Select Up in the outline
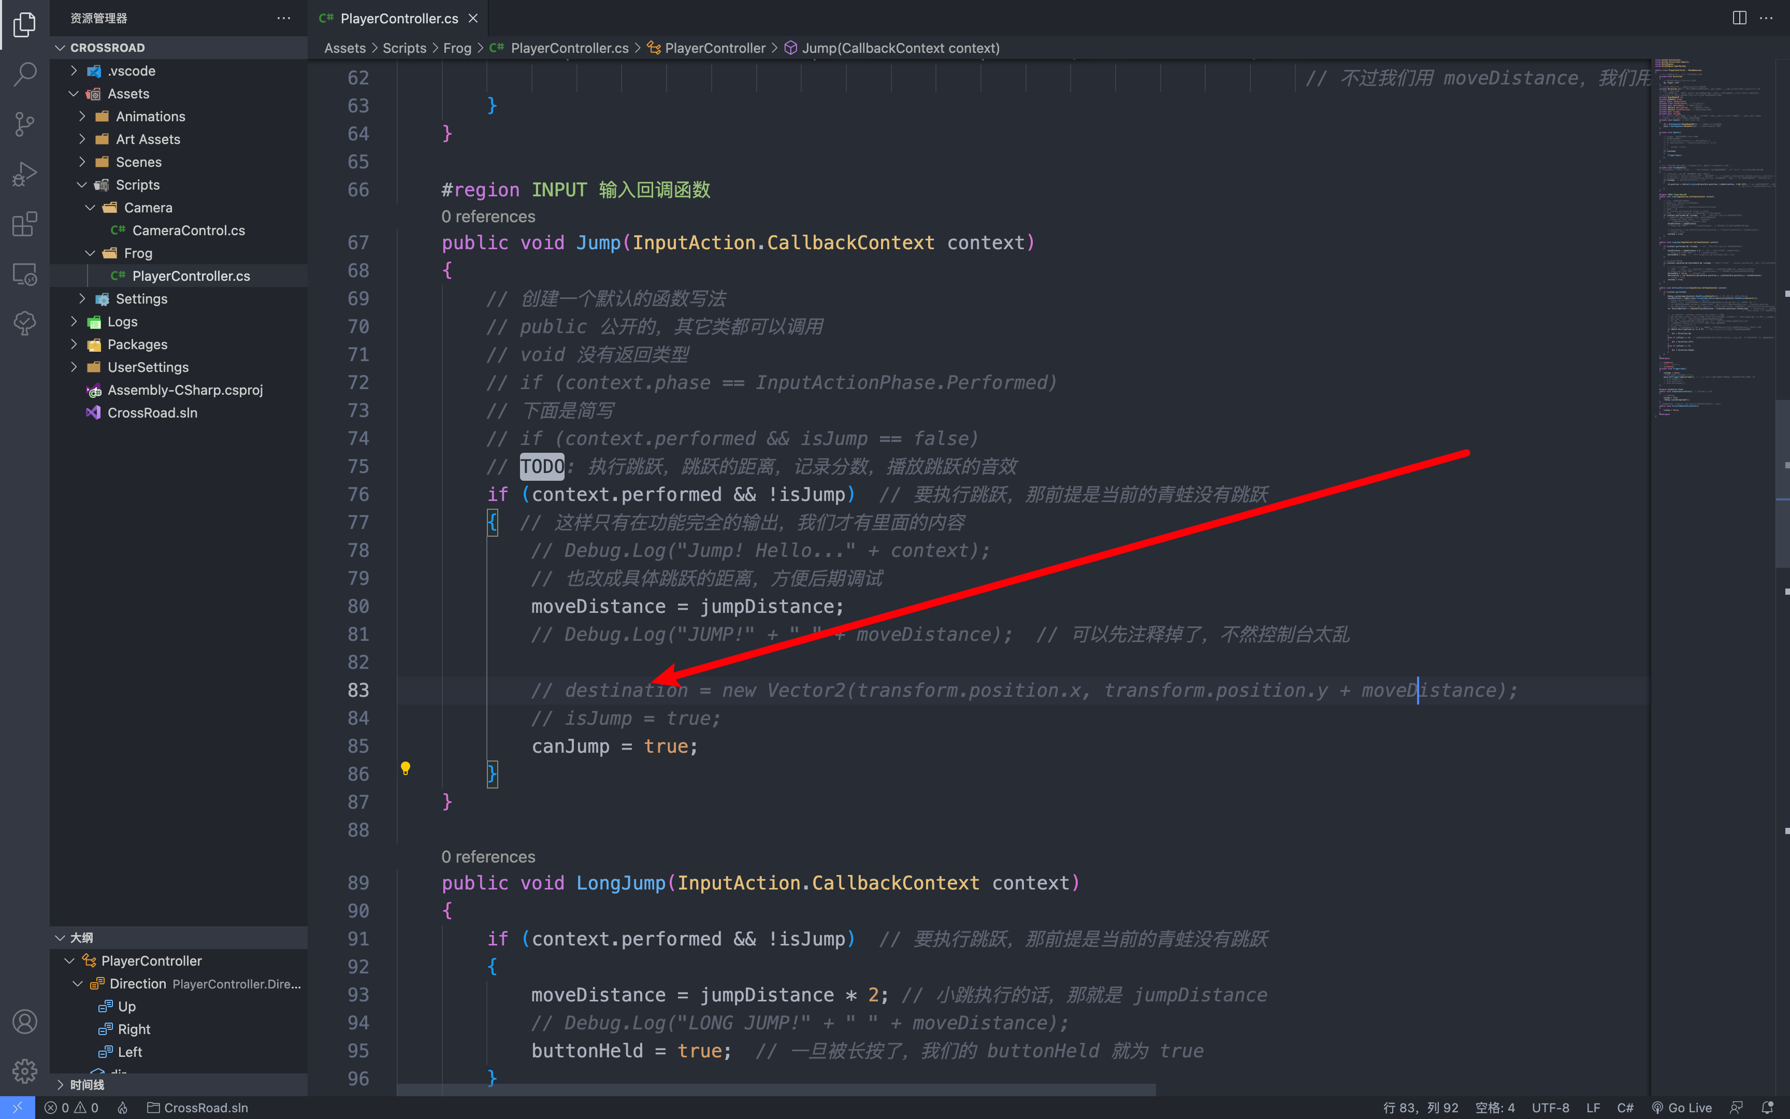 [x=178, y=1007]
